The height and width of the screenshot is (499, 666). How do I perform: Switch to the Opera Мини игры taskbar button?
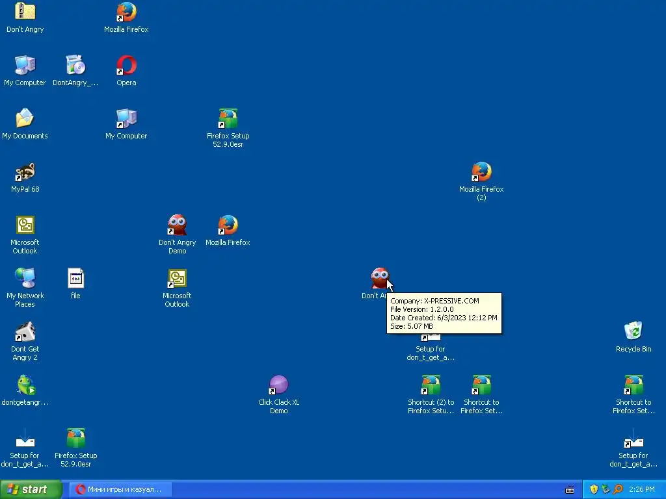[121, 489]
